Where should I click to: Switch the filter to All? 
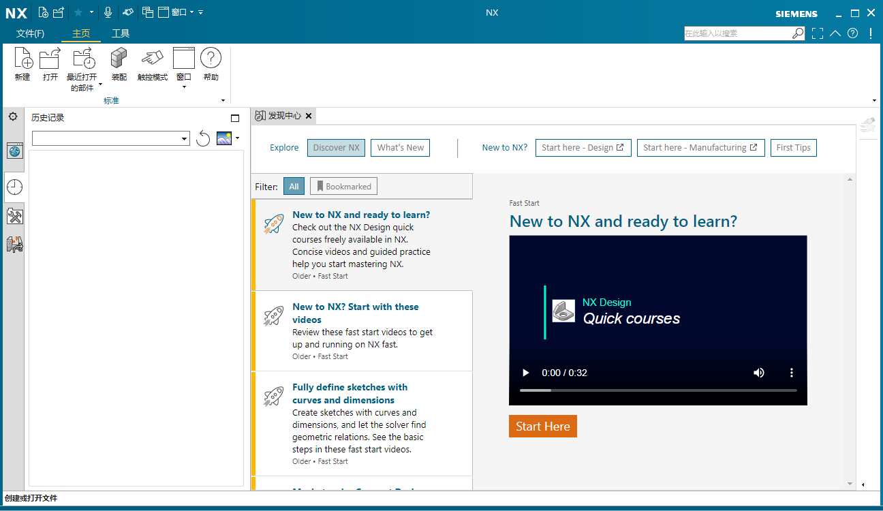(294, 185)
